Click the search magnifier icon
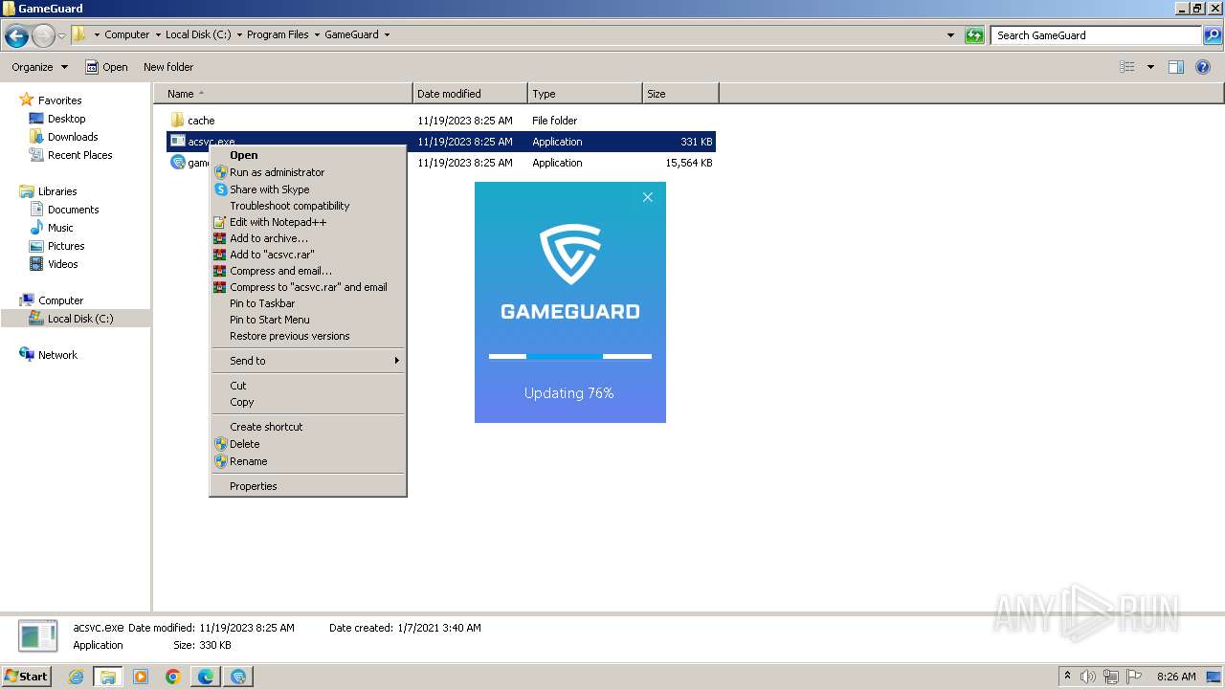This screenshot has height=689, width=1225. [1212, 35]
